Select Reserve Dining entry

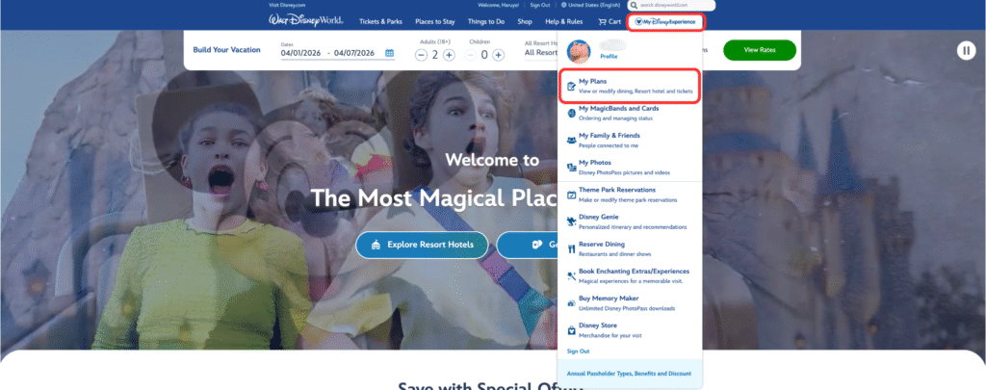(x=630, y=248)
